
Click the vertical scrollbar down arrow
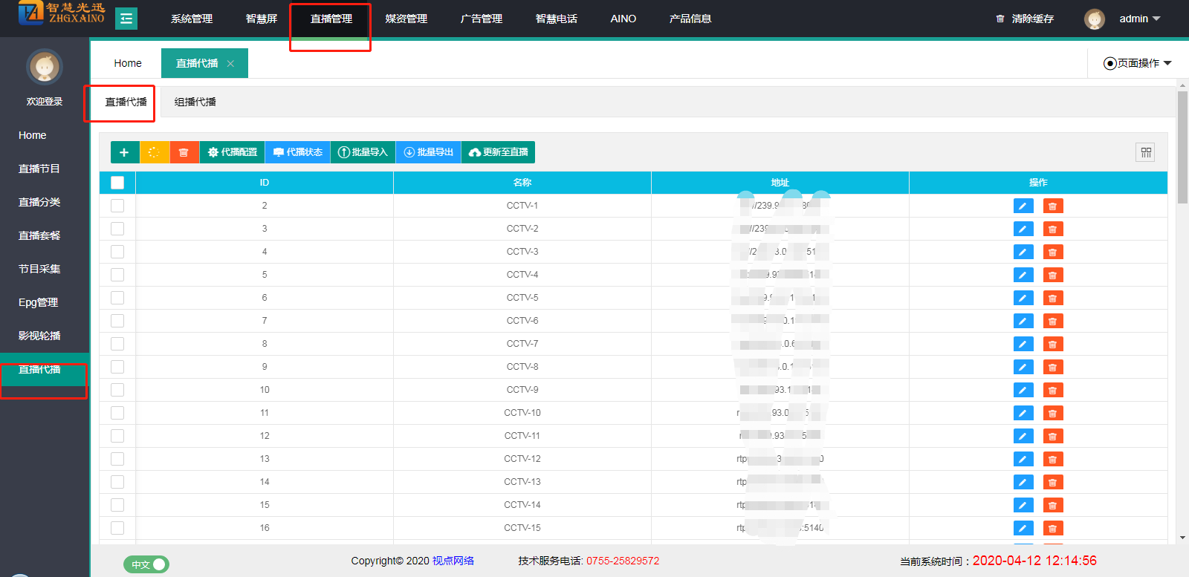(1182, 538)
